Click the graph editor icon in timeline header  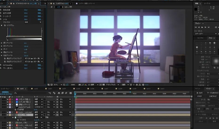(x=71, y=93)
